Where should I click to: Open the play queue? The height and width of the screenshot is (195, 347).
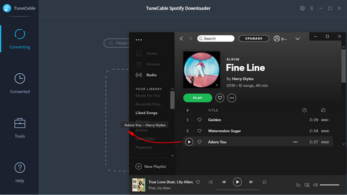tap(298, 185)
